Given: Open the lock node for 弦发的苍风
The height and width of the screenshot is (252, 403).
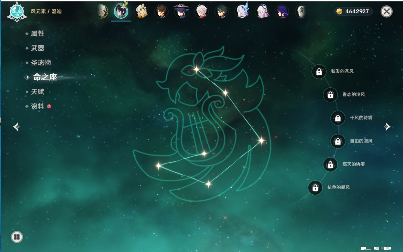Looking at the screenshot, I should (x=319, y=72).
